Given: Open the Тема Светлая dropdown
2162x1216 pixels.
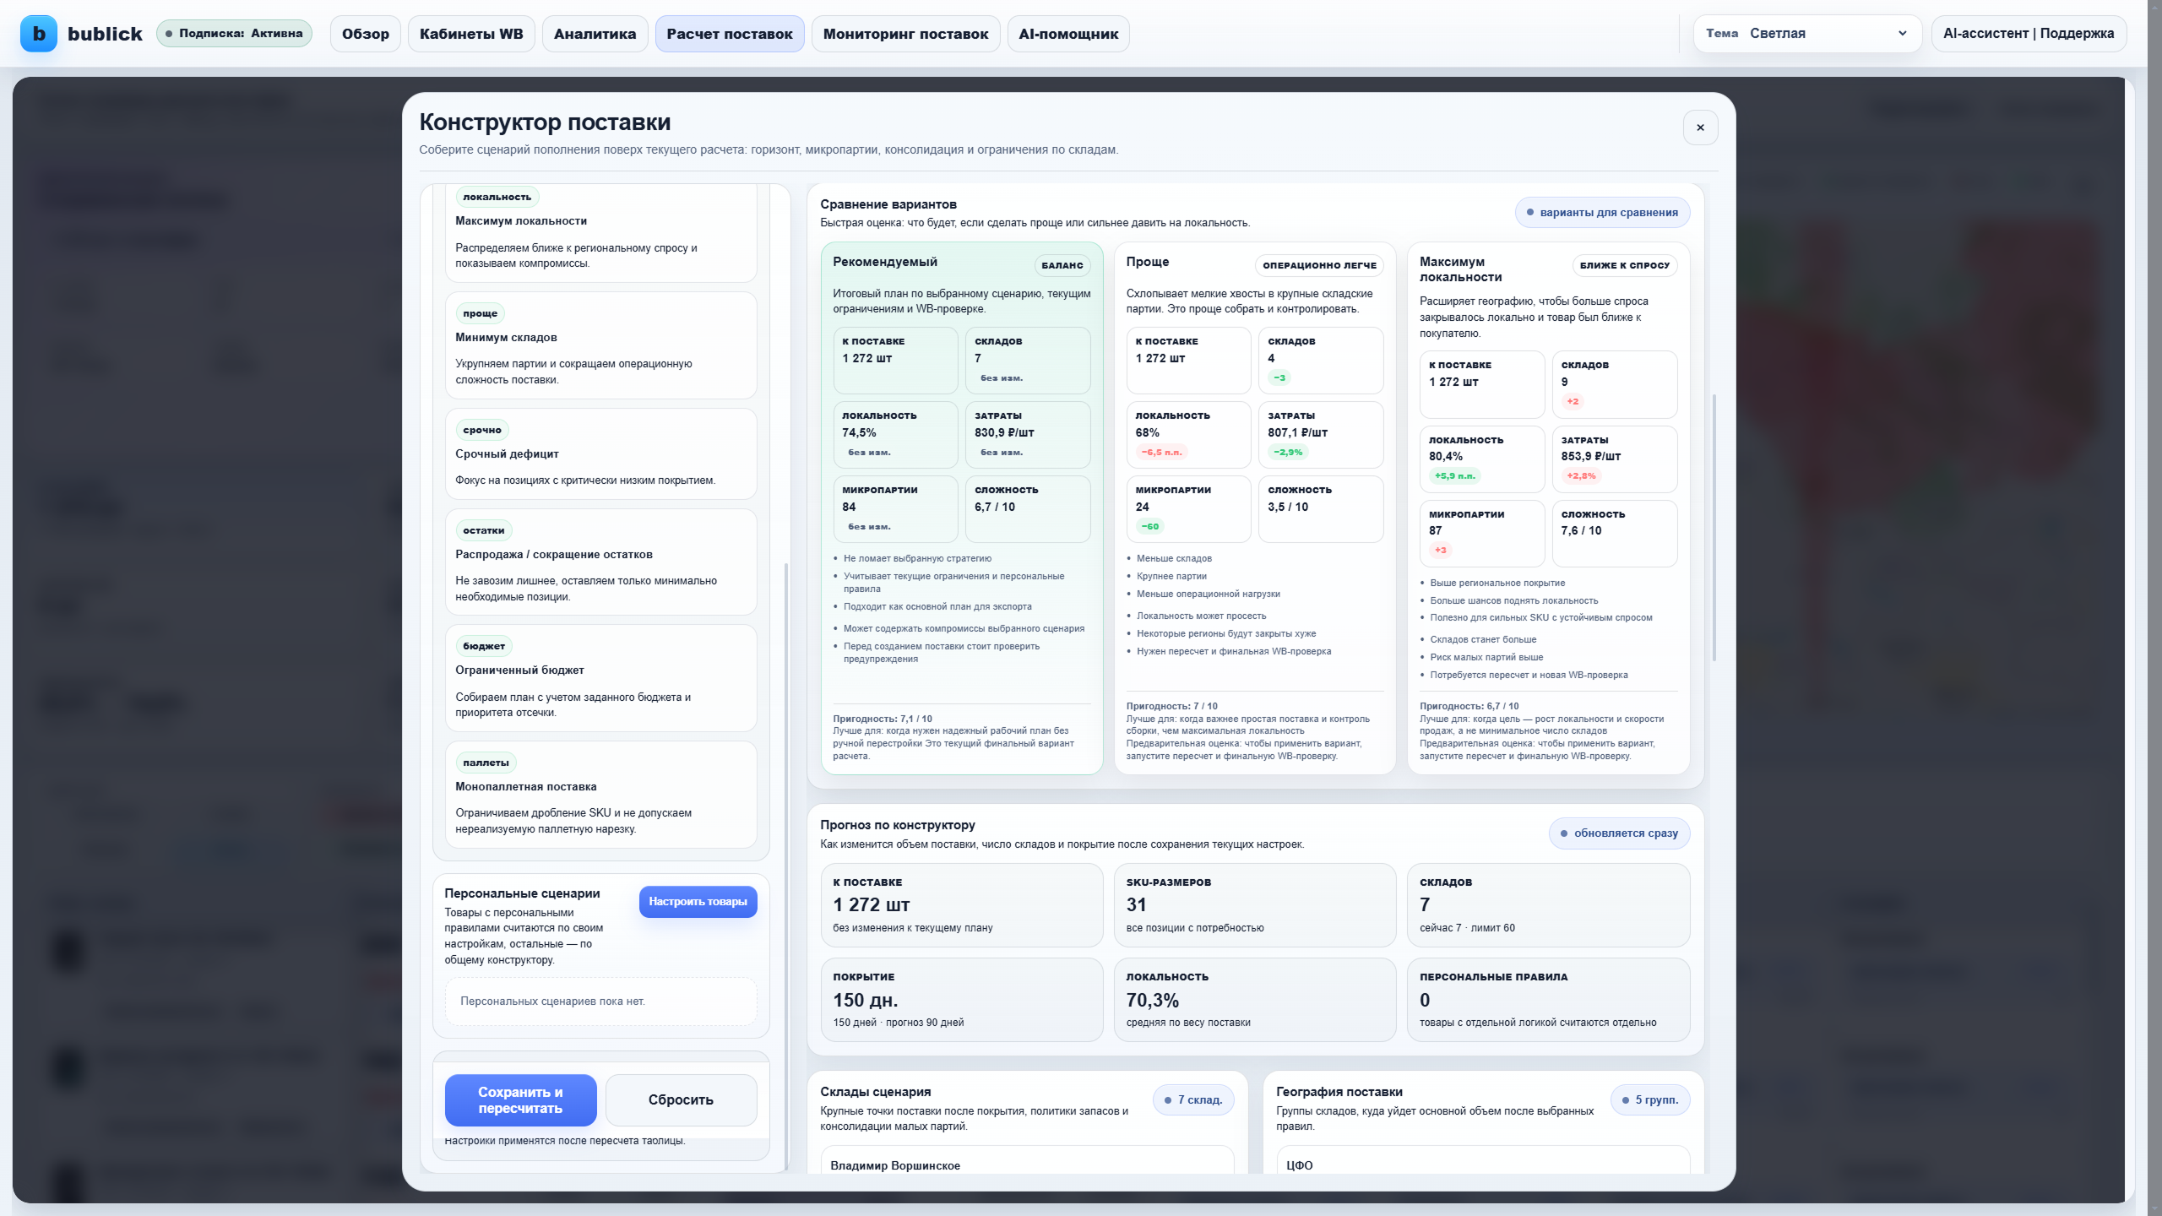Looking at the screenshot, I should click(x=1807, y=34).
